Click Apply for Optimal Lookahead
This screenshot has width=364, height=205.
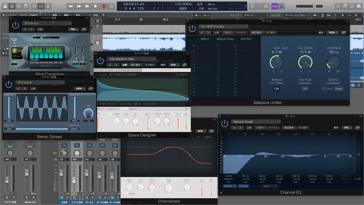point(339,89)
